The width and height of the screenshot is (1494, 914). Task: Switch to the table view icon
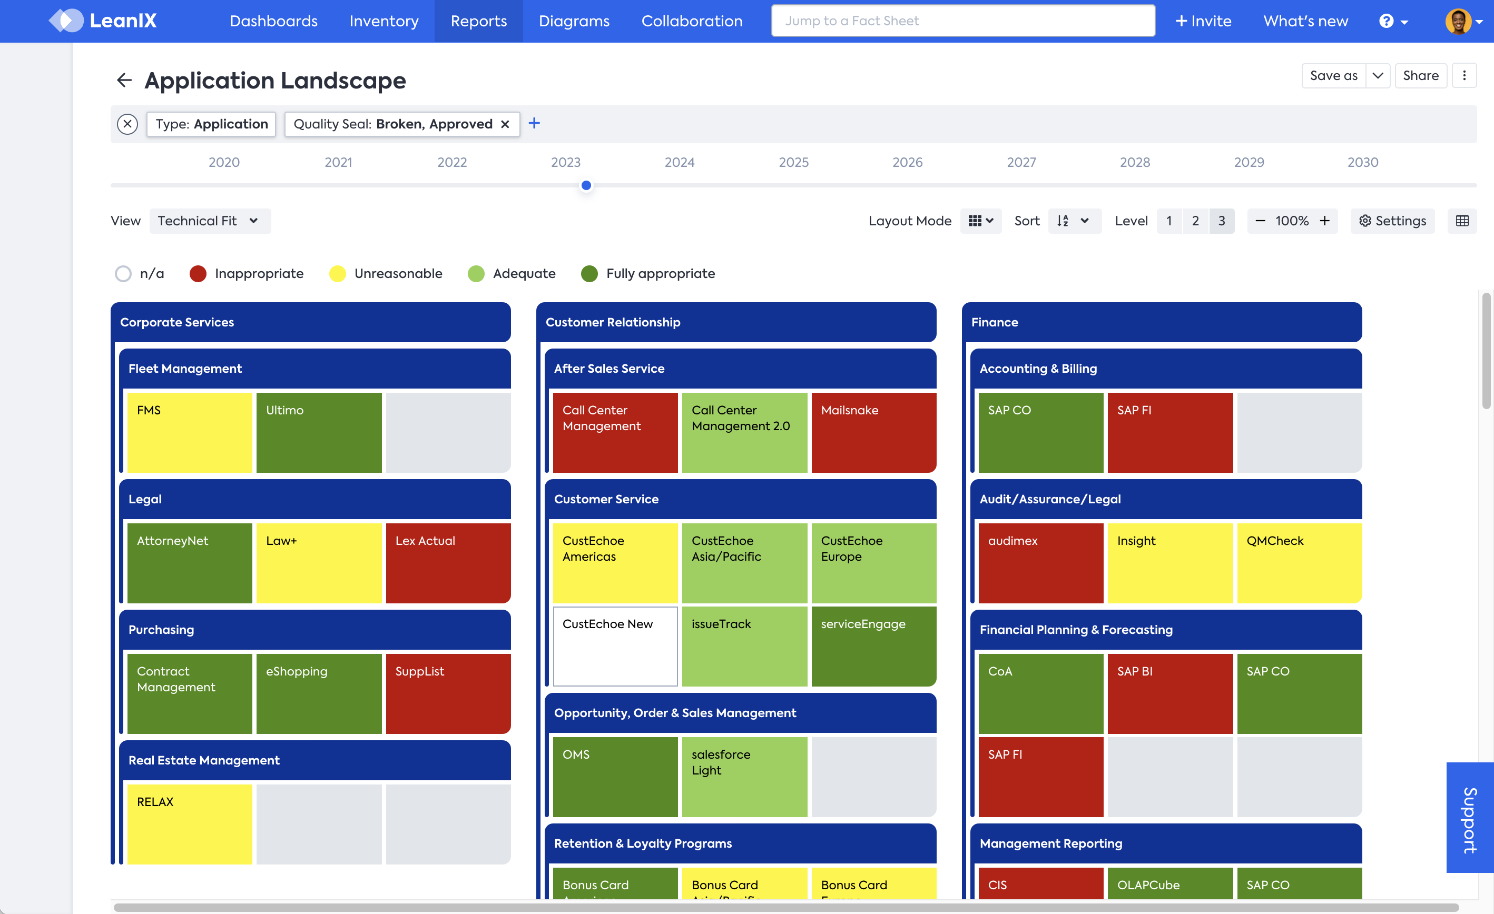click(x=1462, y=221)
